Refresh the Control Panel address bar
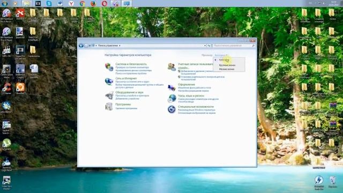The image size is (343, 193). [x=209, y=46]
